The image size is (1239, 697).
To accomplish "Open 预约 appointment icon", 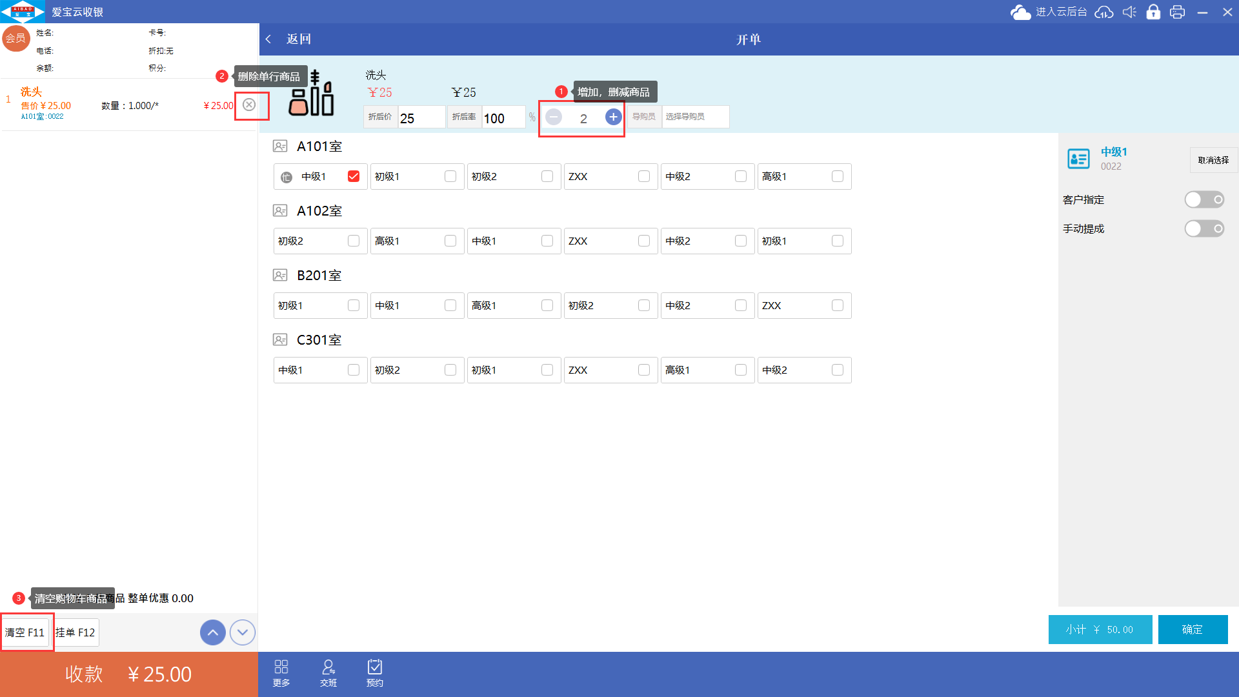I will coord(375,672).
